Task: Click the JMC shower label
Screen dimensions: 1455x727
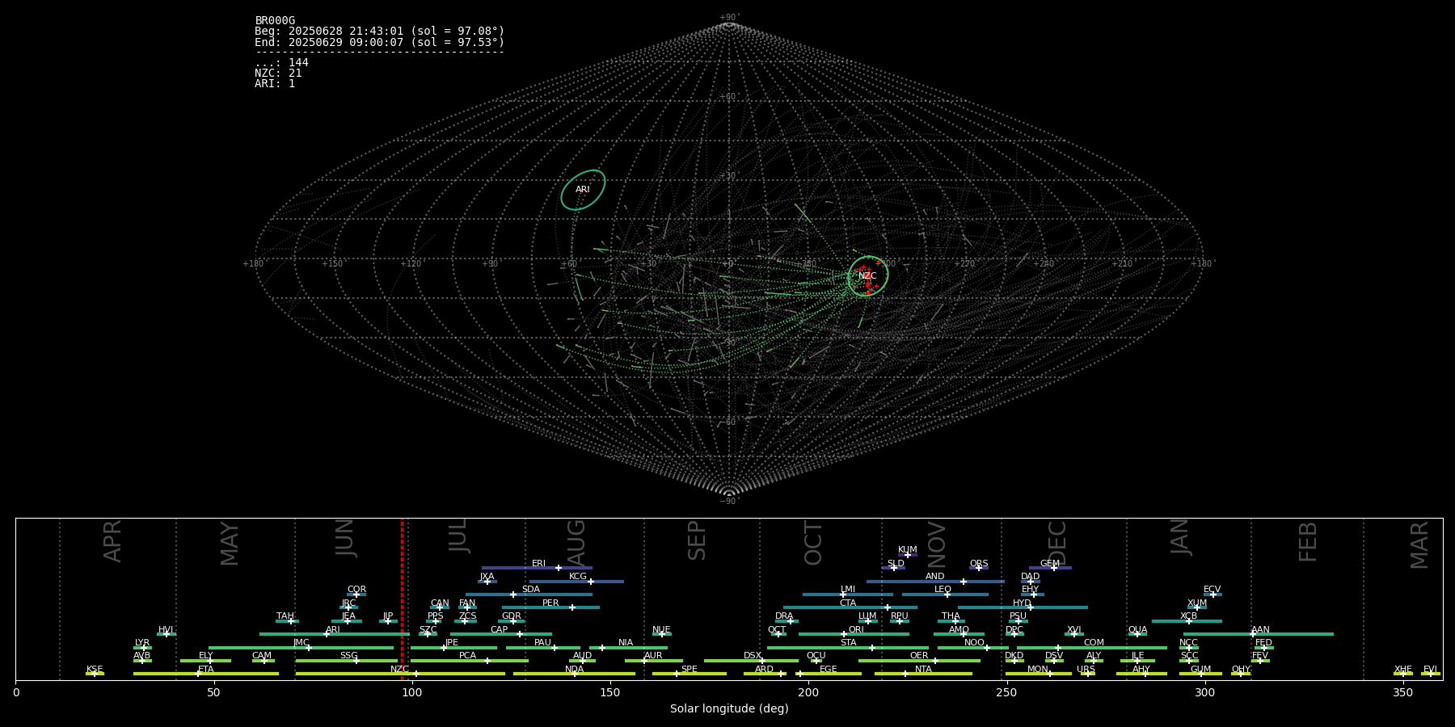Action: tap(302, 643)
